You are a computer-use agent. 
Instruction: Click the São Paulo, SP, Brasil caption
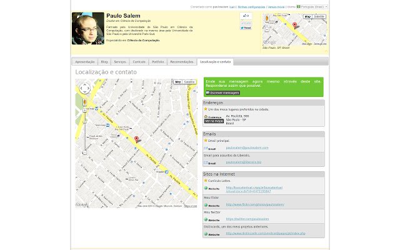(276, 47)
